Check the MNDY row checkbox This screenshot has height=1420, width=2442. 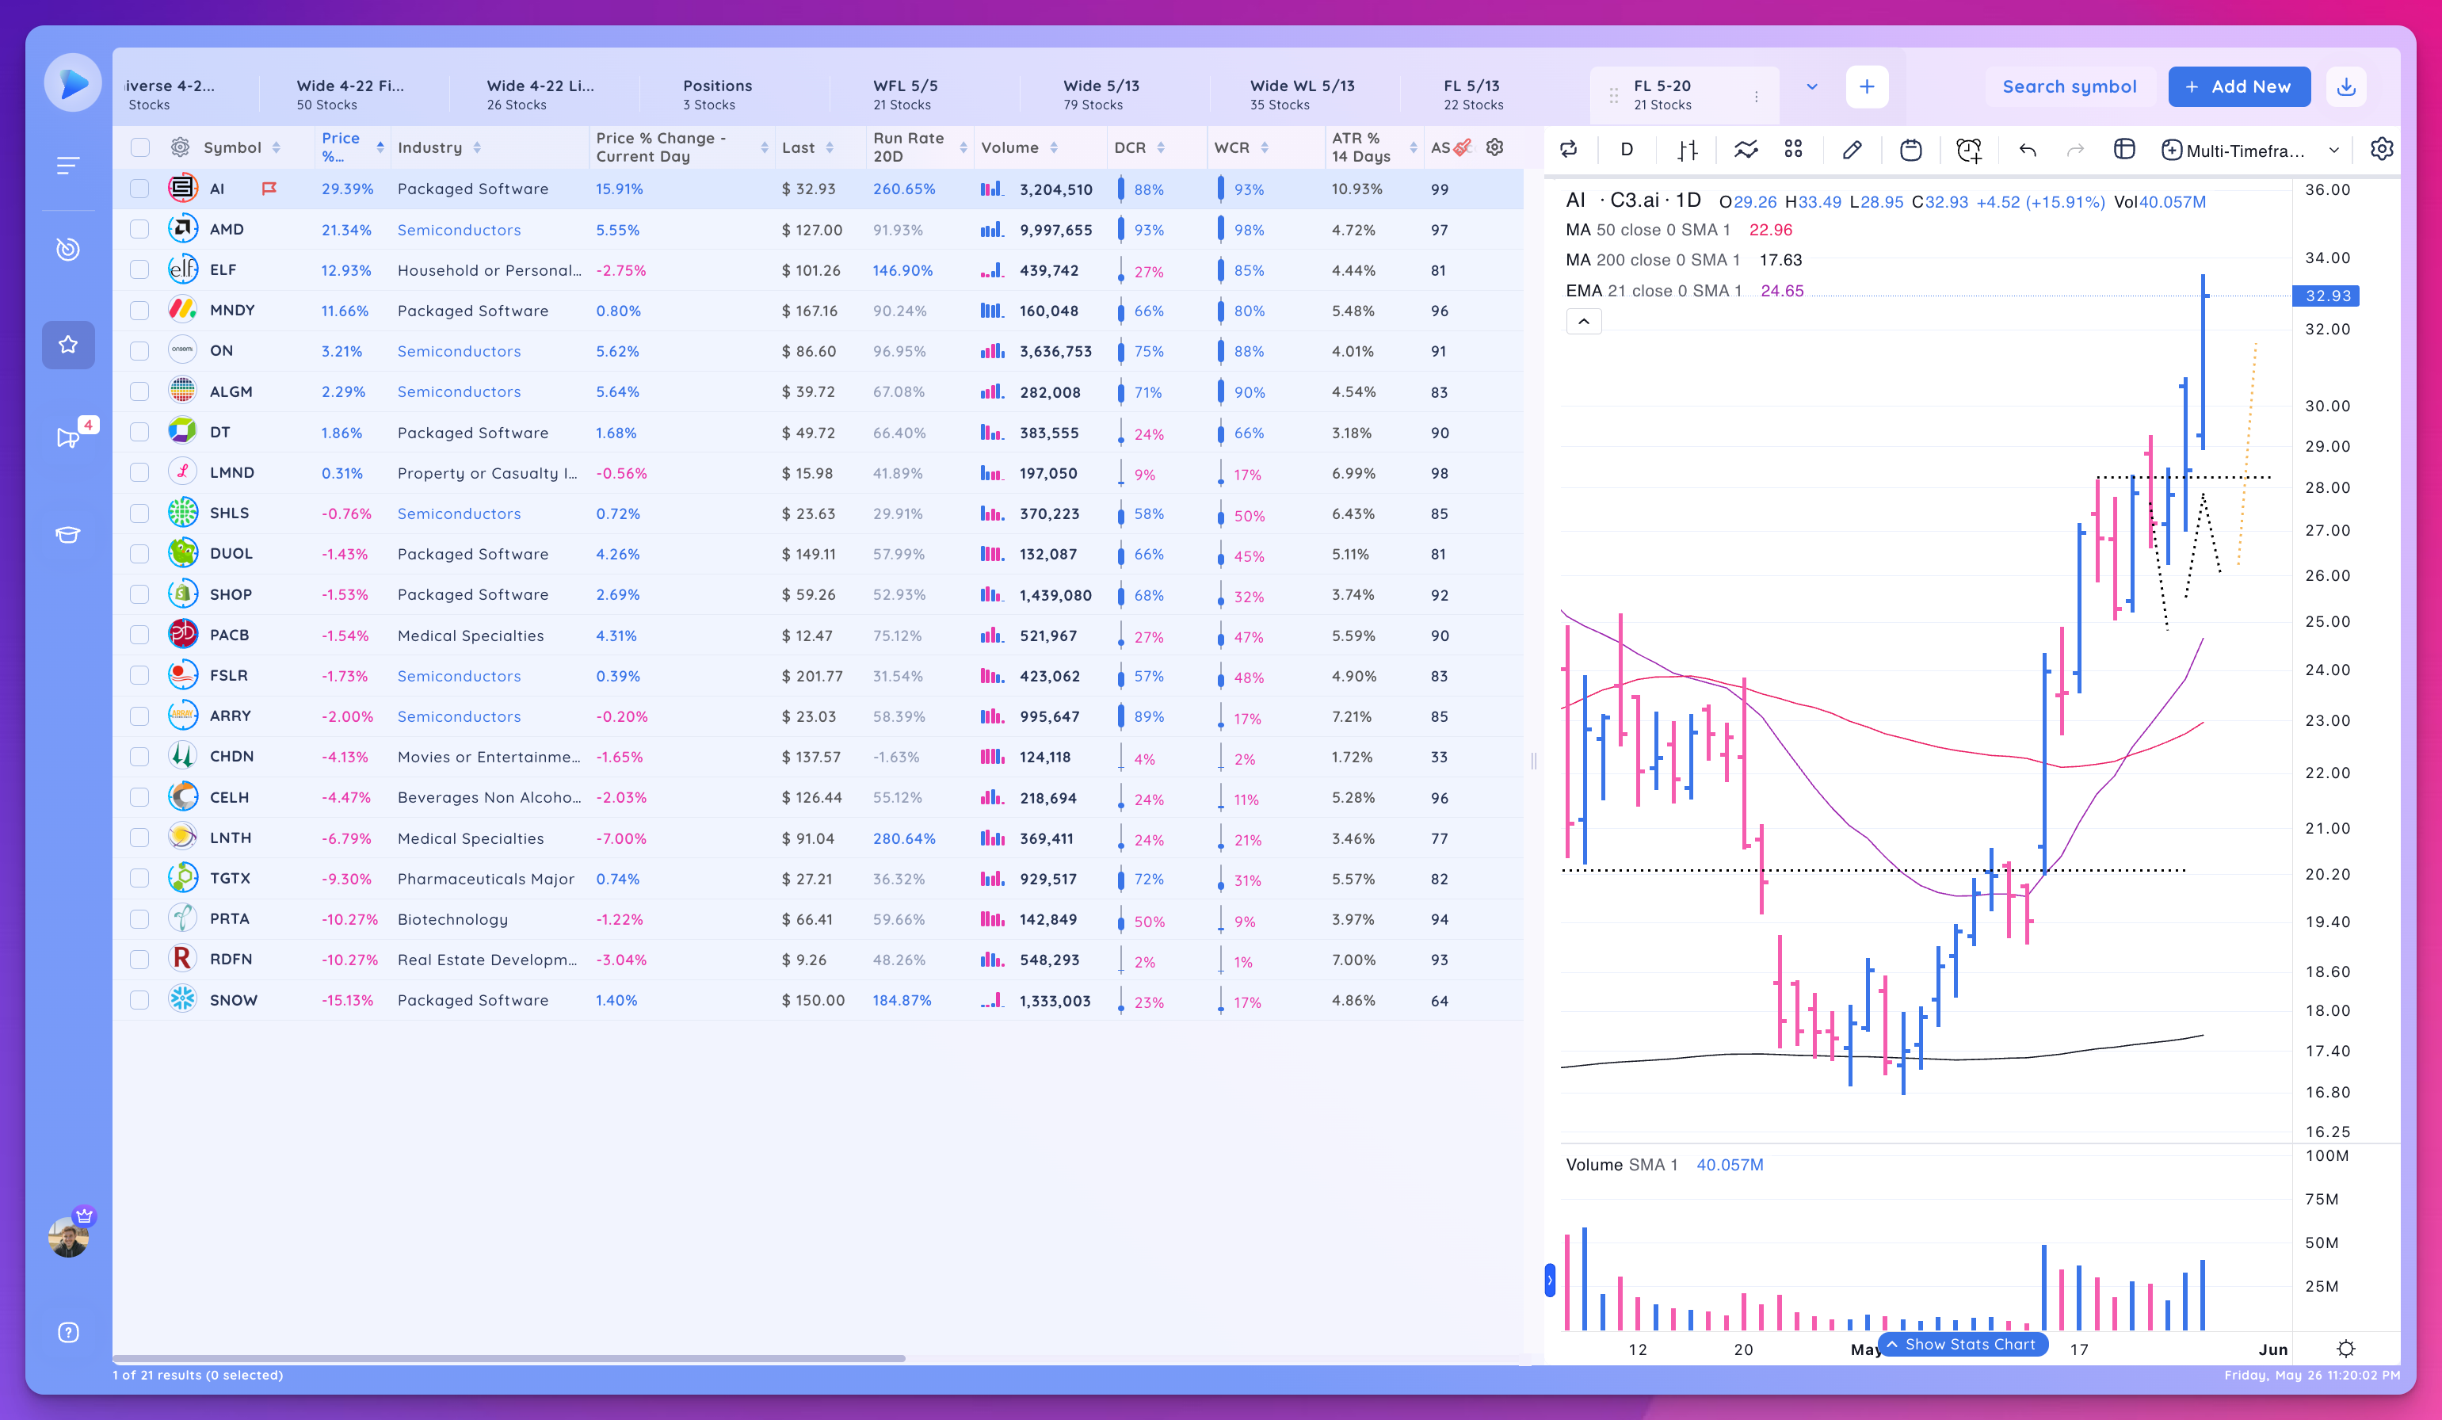coord(139,310)
